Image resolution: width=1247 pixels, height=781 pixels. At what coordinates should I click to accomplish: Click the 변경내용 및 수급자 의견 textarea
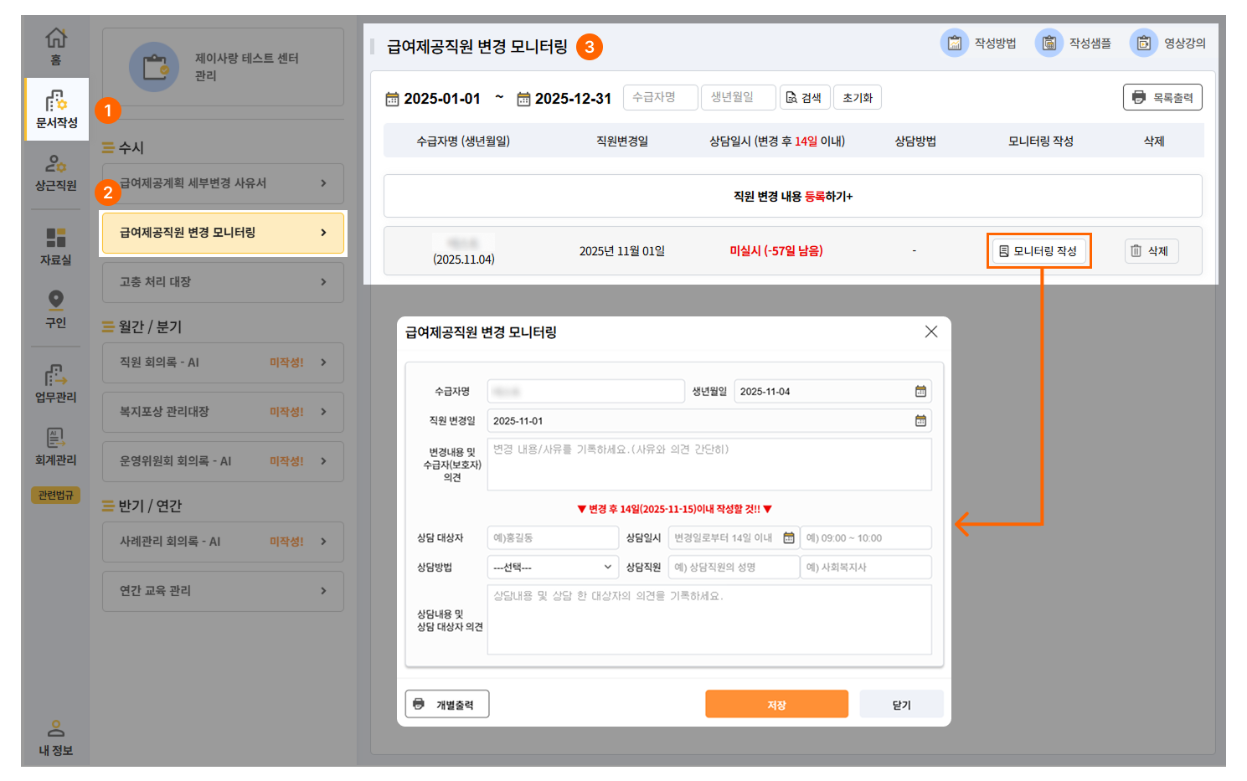click(x=709, y=465)
